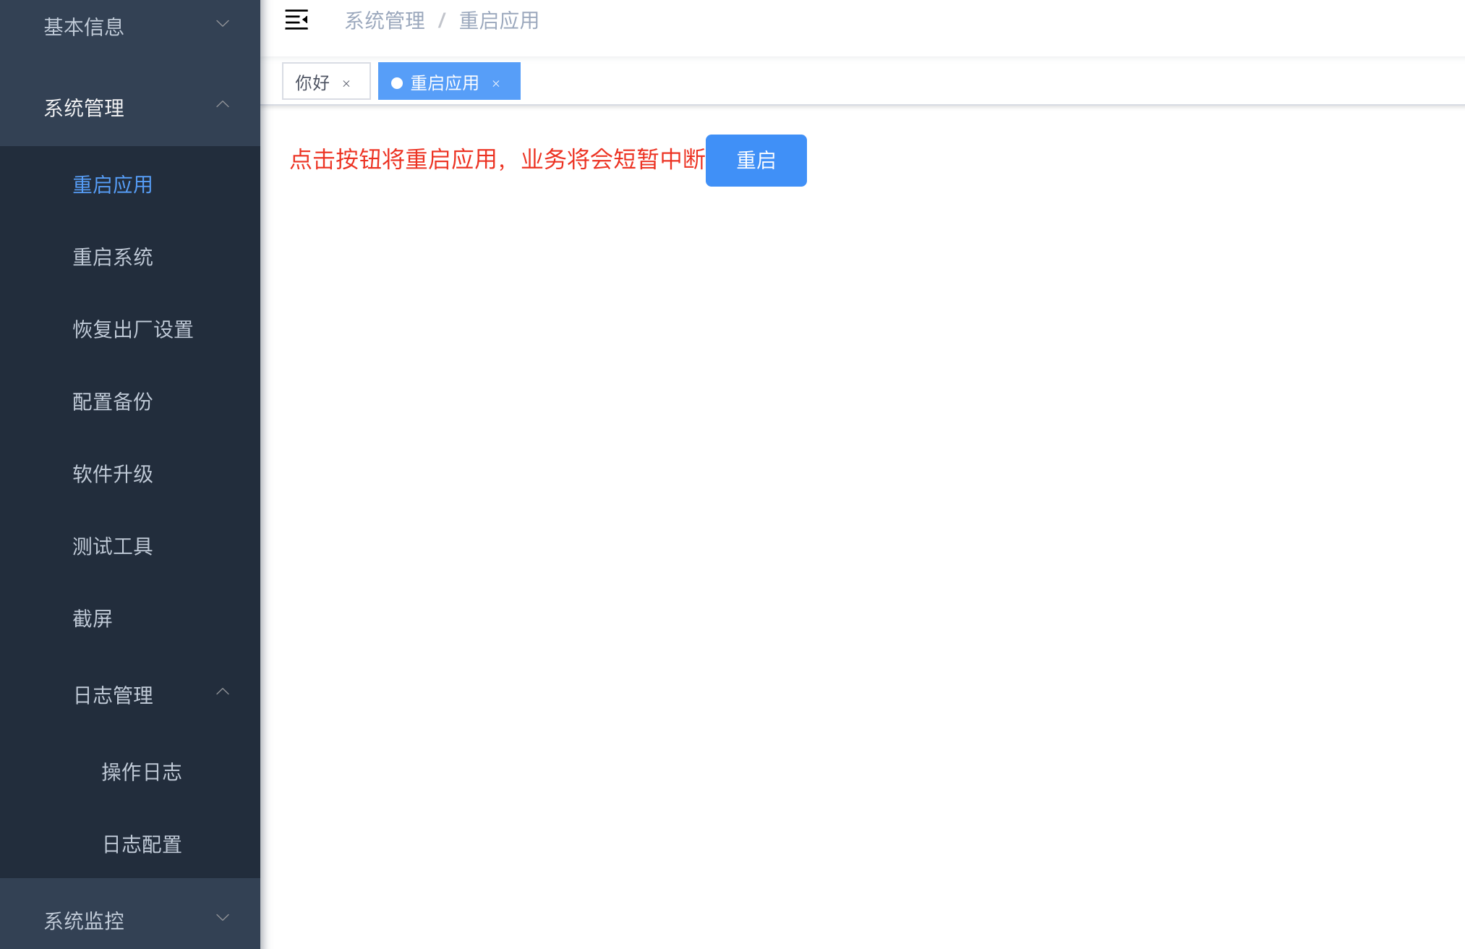Open 日志配置 under 日志管理
The width and height of the screenshot is (1465, 949).
(142, 845)
